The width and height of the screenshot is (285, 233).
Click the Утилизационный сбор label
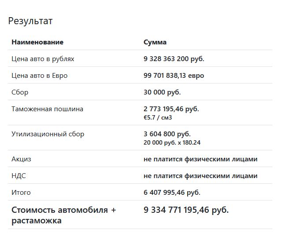48,134
